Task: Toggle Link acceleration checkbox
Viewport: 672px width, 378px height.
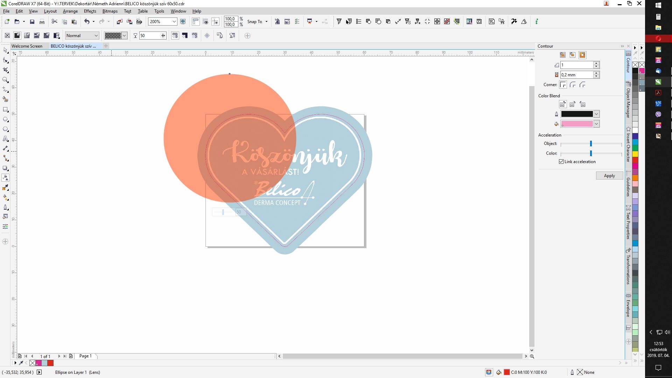Action: click(x=561, y=162)
